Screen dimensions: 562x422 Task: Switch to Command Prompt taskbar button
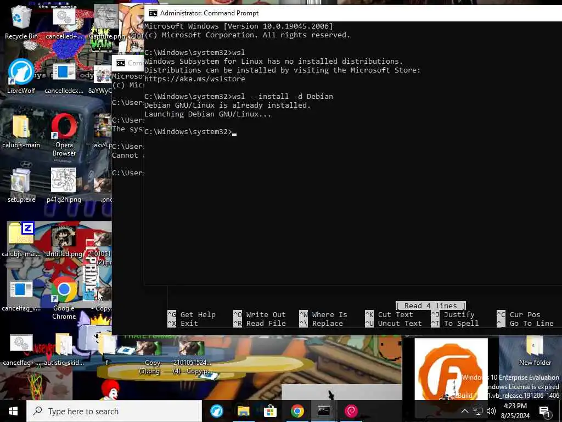[x=324, y=411]
